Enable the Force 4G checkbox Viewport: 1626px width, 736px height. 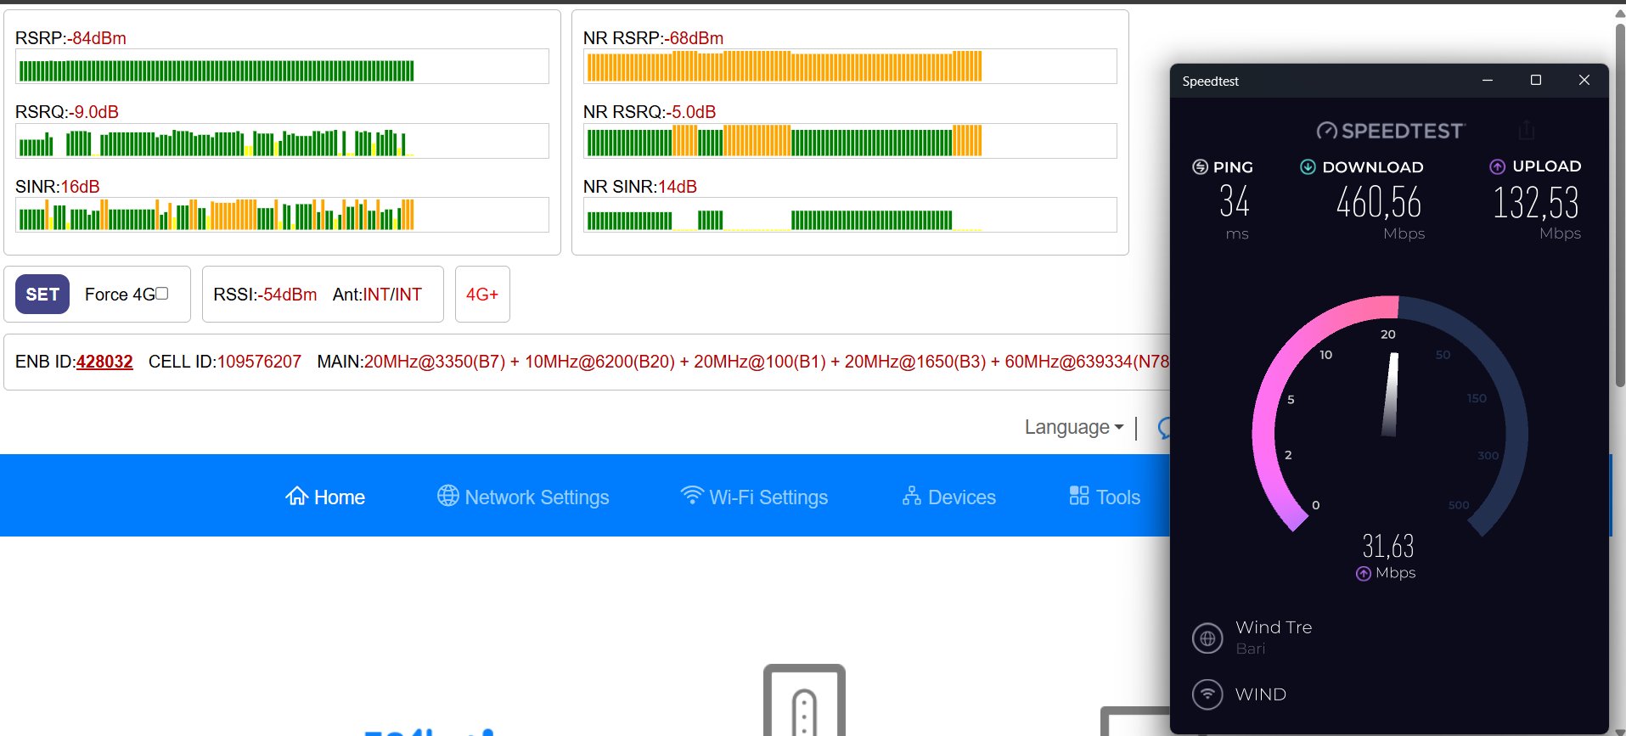click(162, 294)
